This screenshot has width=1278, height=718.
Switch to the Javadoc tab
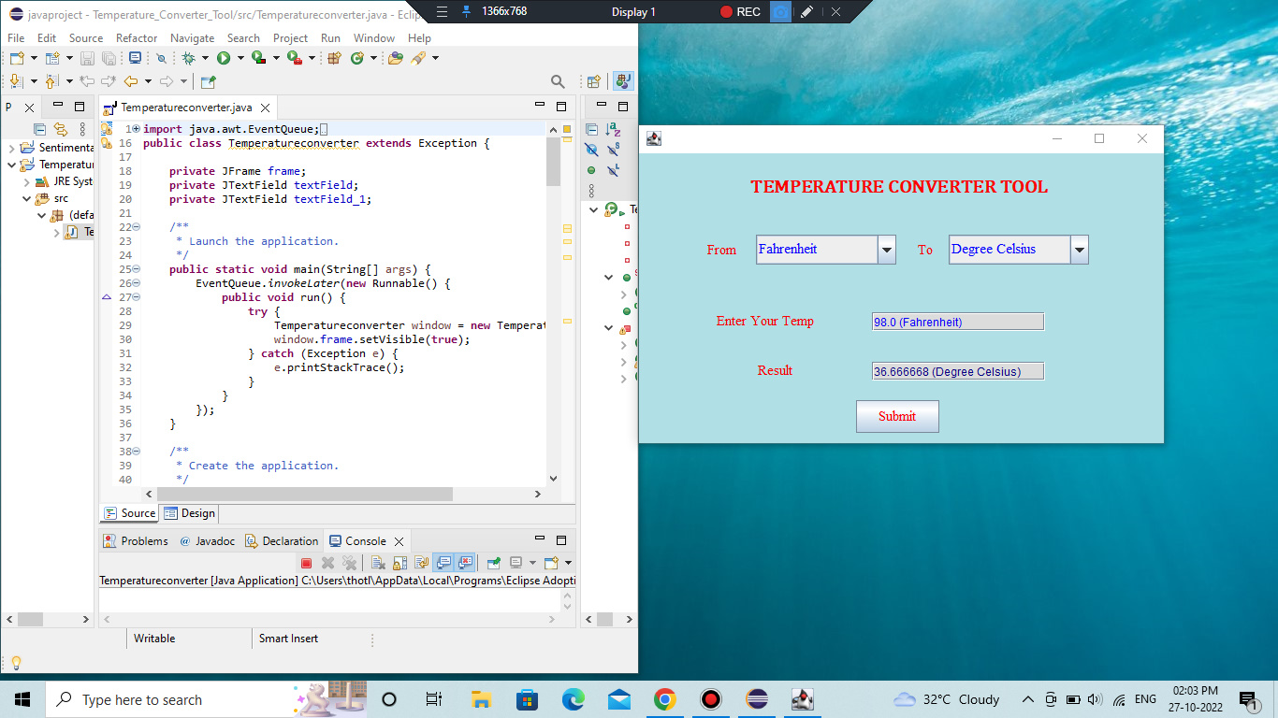click(x=207, y=540)
